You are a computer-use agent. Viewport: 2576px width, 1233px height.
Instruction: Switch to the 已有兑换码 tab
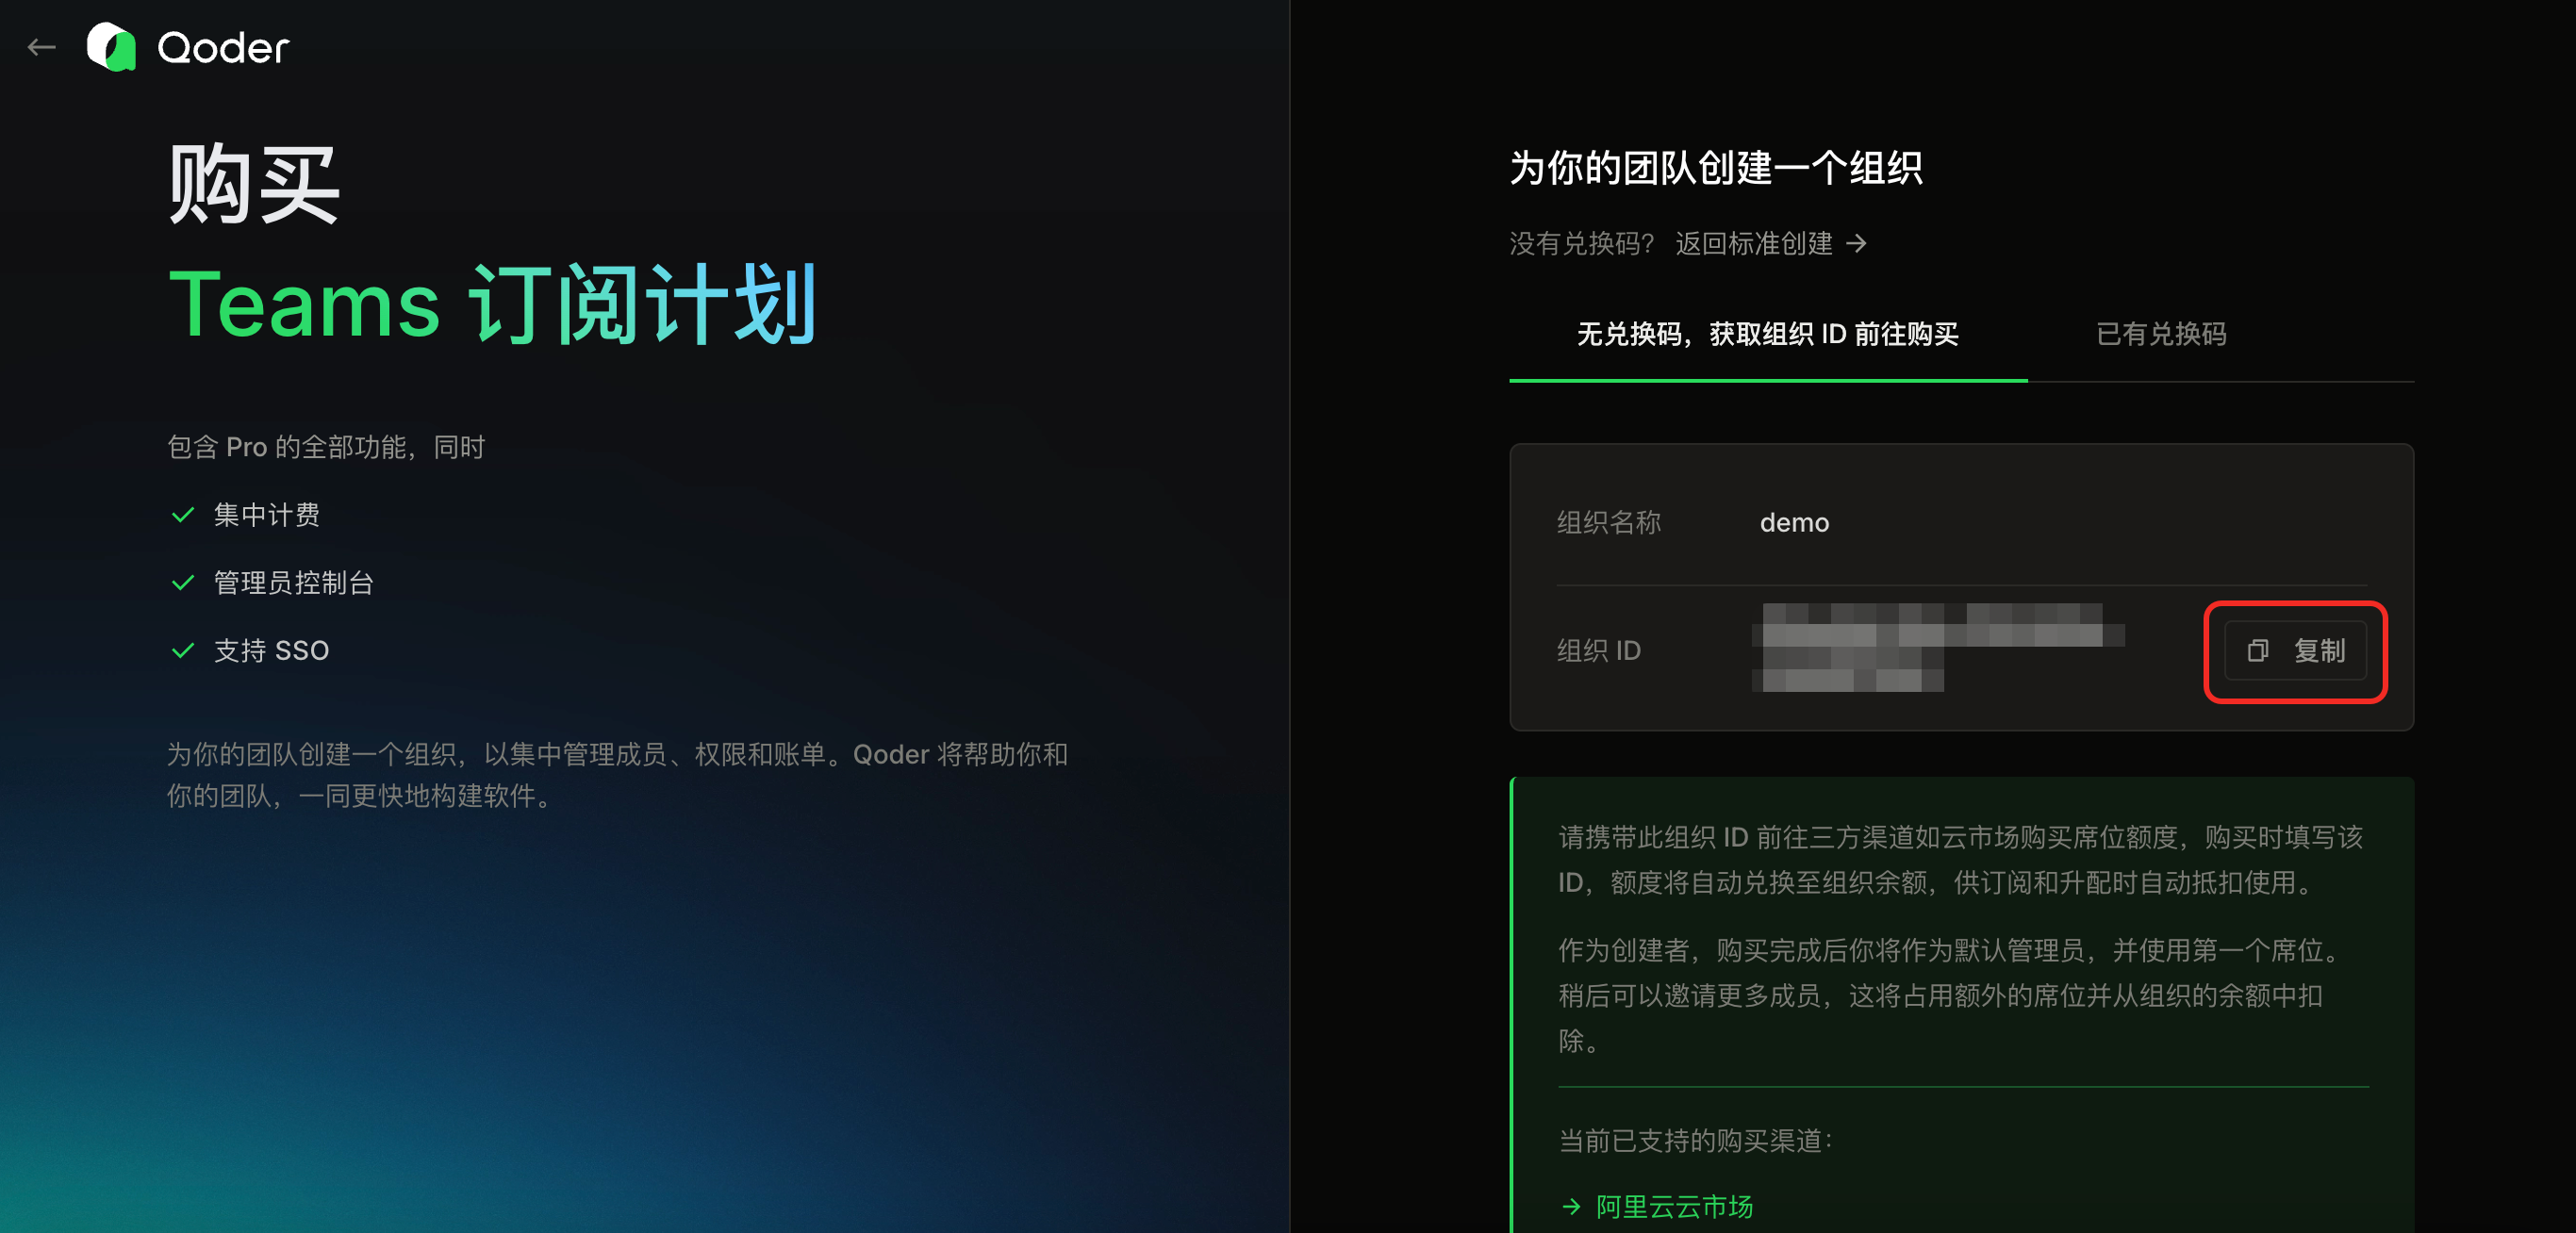[2161, 334]
